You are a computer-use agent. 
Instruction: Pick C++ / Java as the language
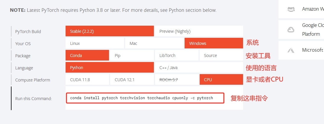point(199,67)
